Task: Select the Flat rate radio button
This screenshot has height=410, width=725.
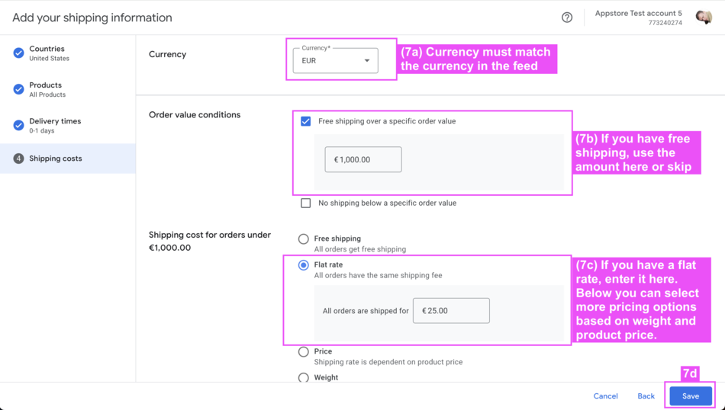Action: coord(304,265)
